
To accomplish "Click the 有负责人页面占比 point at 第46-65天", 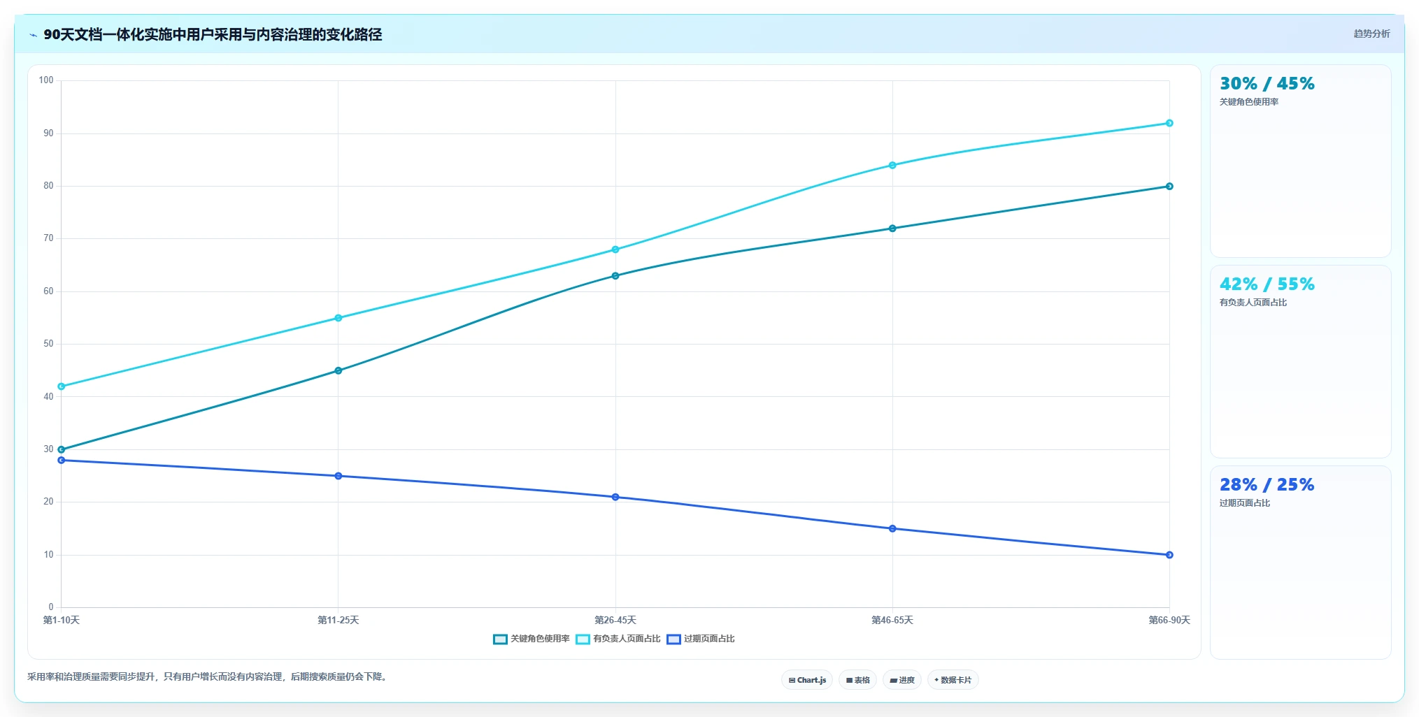I will pos(892,166).
